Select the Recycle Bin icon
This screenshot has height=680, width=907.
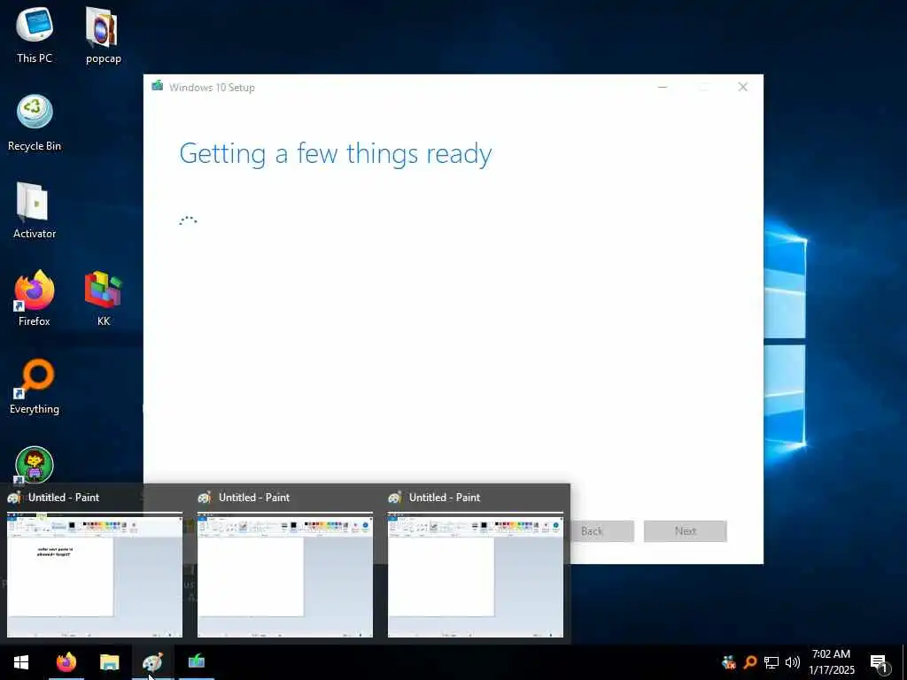click(35, 122)
